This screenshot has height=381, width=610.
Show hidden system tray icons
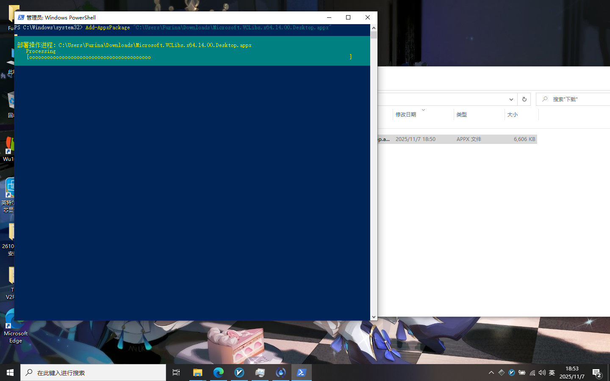click(x=491, y=373)
